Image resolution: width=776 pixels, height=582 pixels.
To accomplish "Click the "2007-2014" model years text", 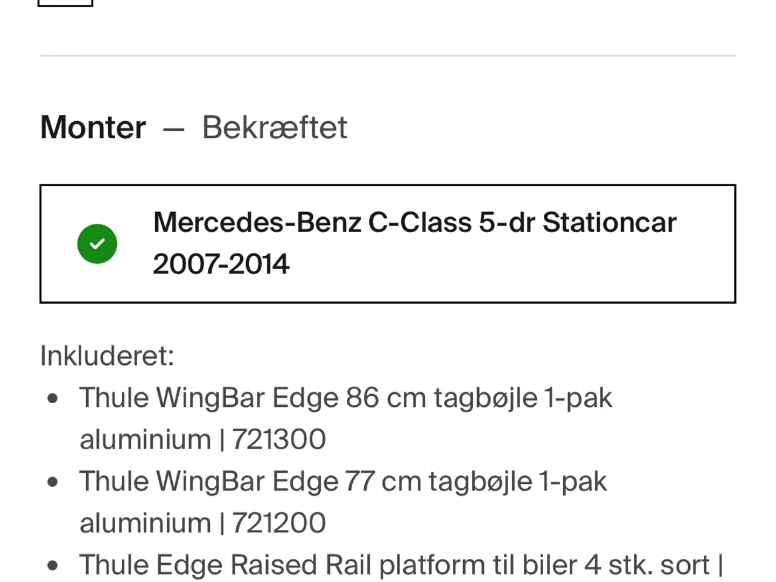I will click(221, 264).
